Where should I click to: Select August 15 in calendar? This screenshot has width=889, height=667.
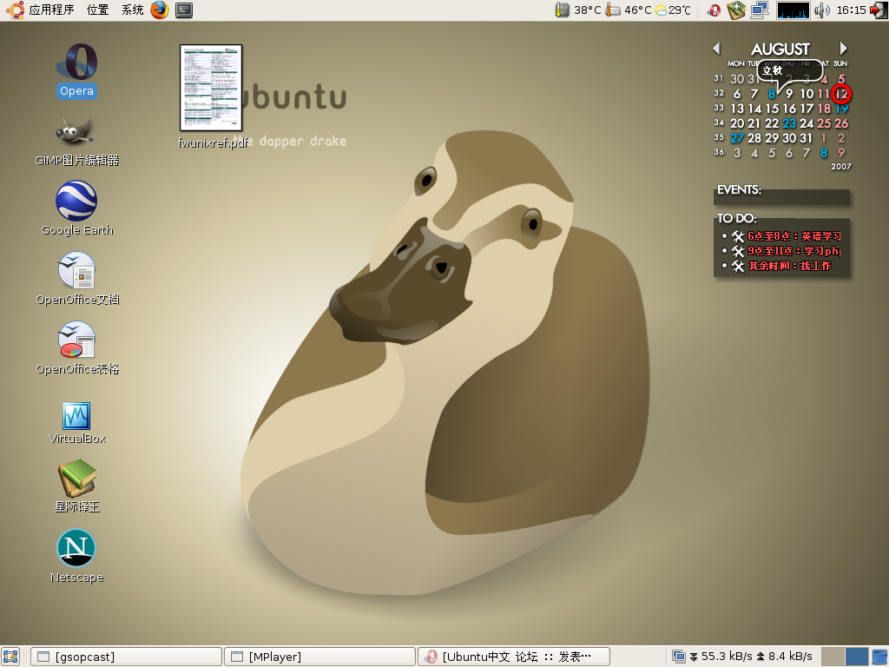[772, 109]
